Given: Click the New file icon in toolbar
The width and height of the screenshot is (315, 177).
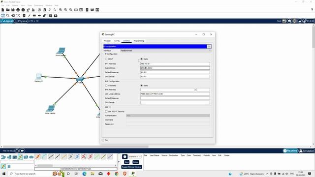Looking at the screenshot, I should coord(3,10).
